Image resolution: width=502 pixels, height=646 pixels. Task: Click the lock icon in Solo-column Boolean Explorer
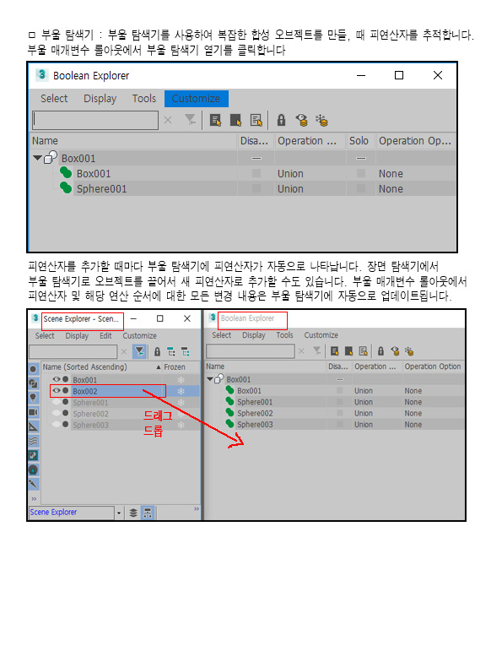tap(281, 120)
